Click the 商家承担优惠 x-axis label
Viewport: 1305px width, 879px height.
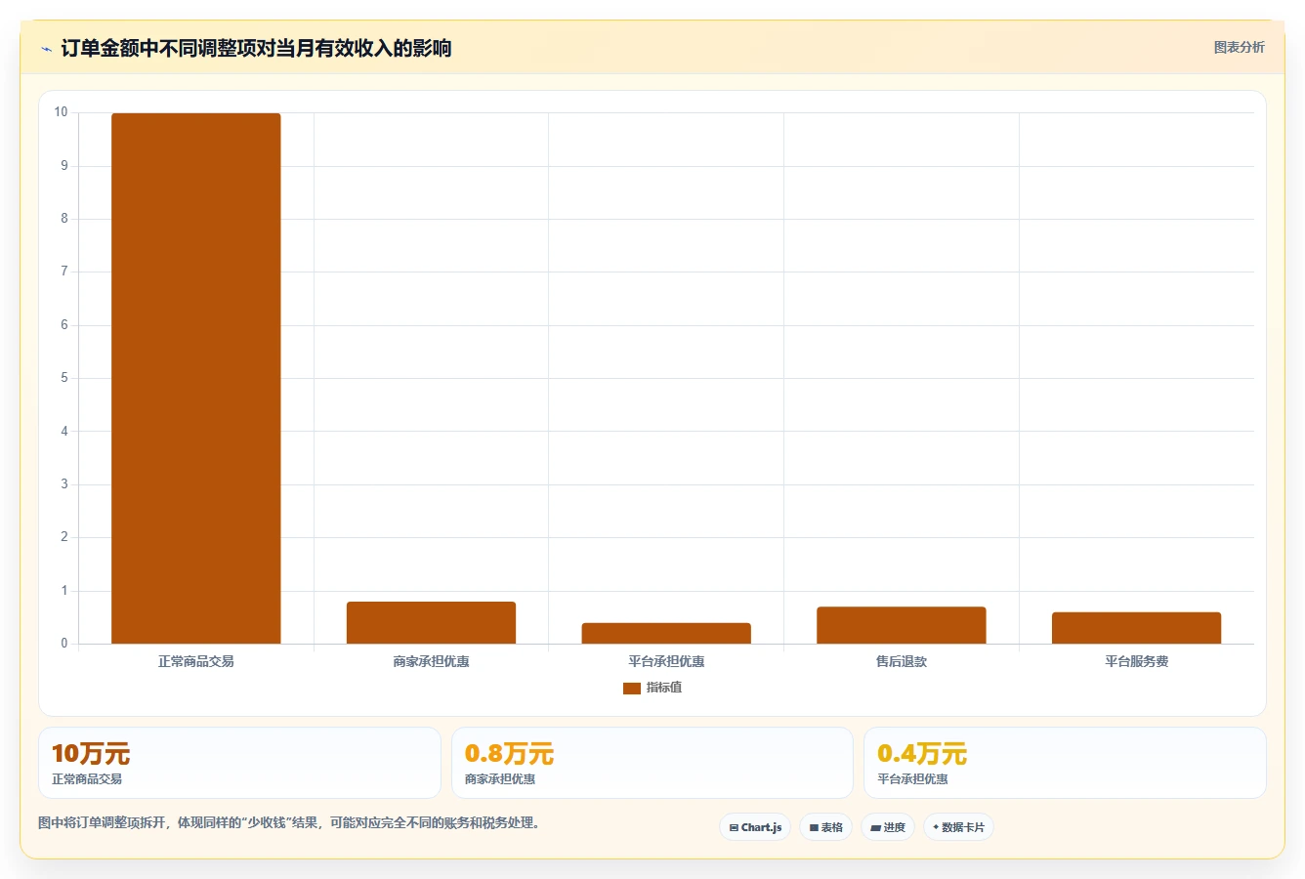pos(431,661)
